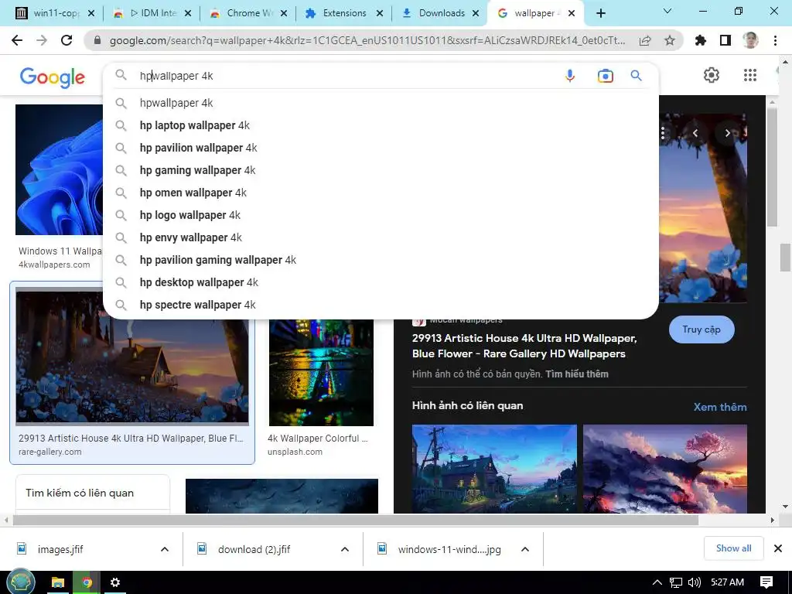Image resolution: width=792 pixels, height=594 pixels.
Task: Click the network icon in tray
Action: (676, 582)
